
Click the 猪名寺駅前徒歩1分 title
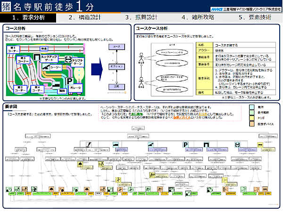[48, 7]
